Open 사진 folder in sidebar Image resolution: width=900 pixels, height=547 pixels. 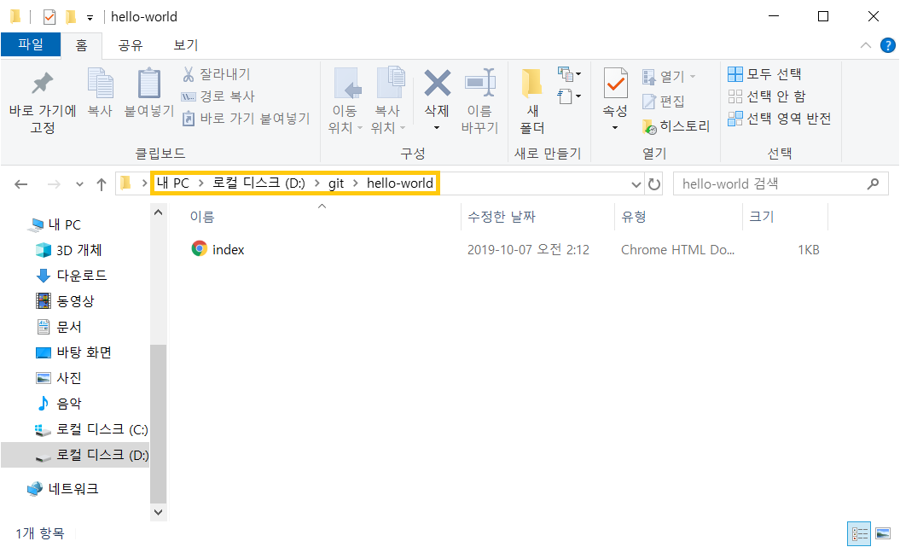tap(59, 378)
